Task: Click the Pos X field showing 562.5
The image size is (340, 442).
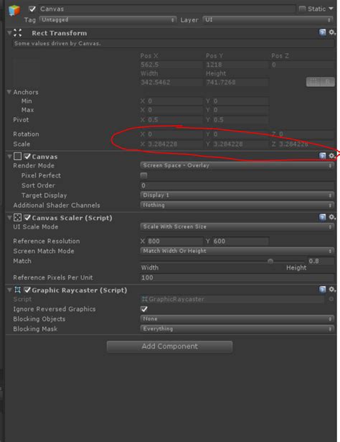Action: [x=171, y=65]
